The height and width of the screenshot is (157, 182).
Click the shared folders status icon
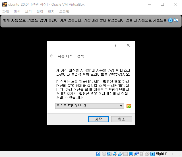point(125,154)
